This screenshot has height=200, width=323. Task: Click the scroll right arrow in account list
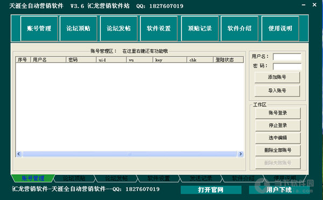[241, 154]
